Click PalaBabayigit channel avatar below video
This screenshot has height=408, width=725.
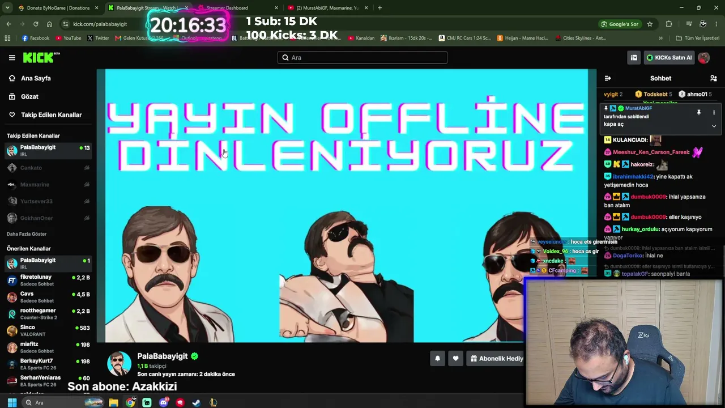[120, 364]
